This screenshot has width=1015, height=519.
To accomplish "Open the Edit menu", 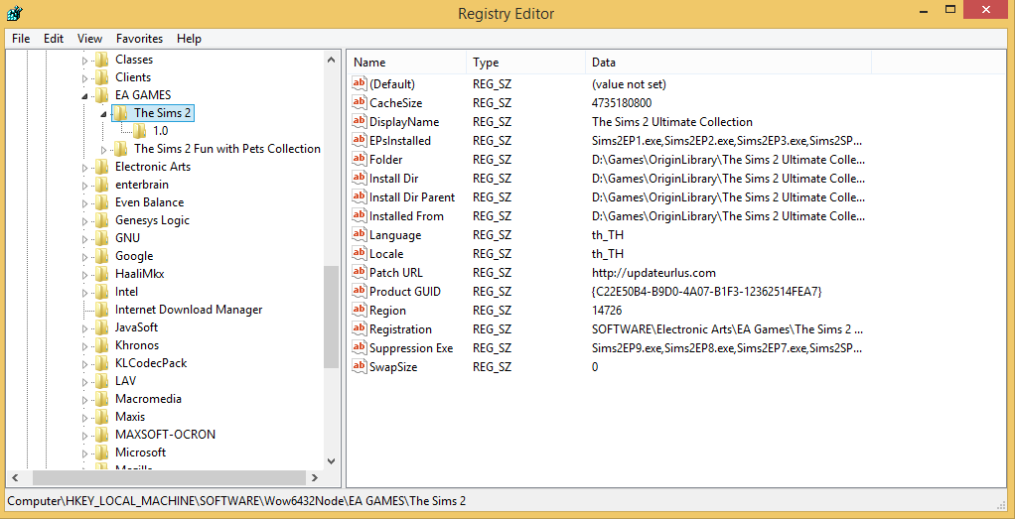I will (54, 38).
